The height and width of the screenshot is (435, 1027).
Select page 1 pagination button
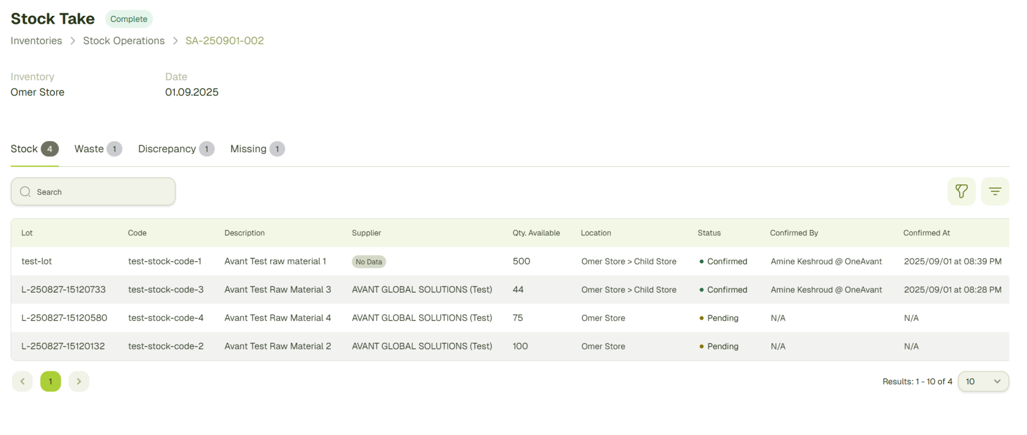tap(51, 381)
